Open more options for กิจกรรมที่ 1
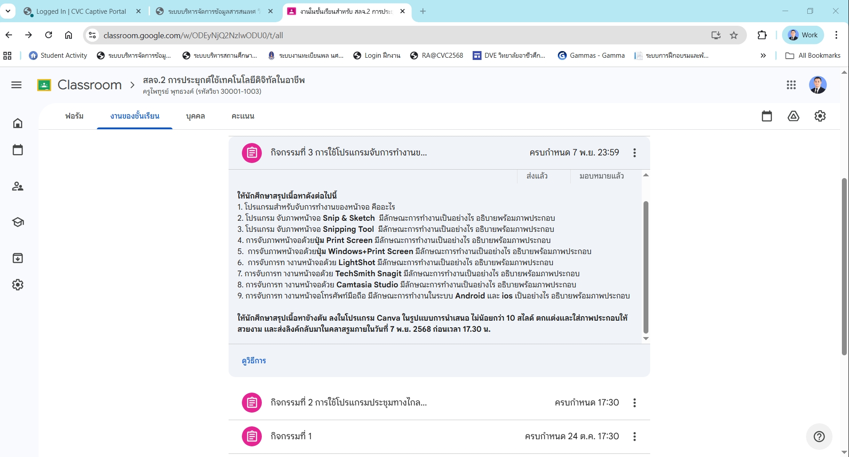The height and width of the screenshot is (457, 849). (634, 437)
